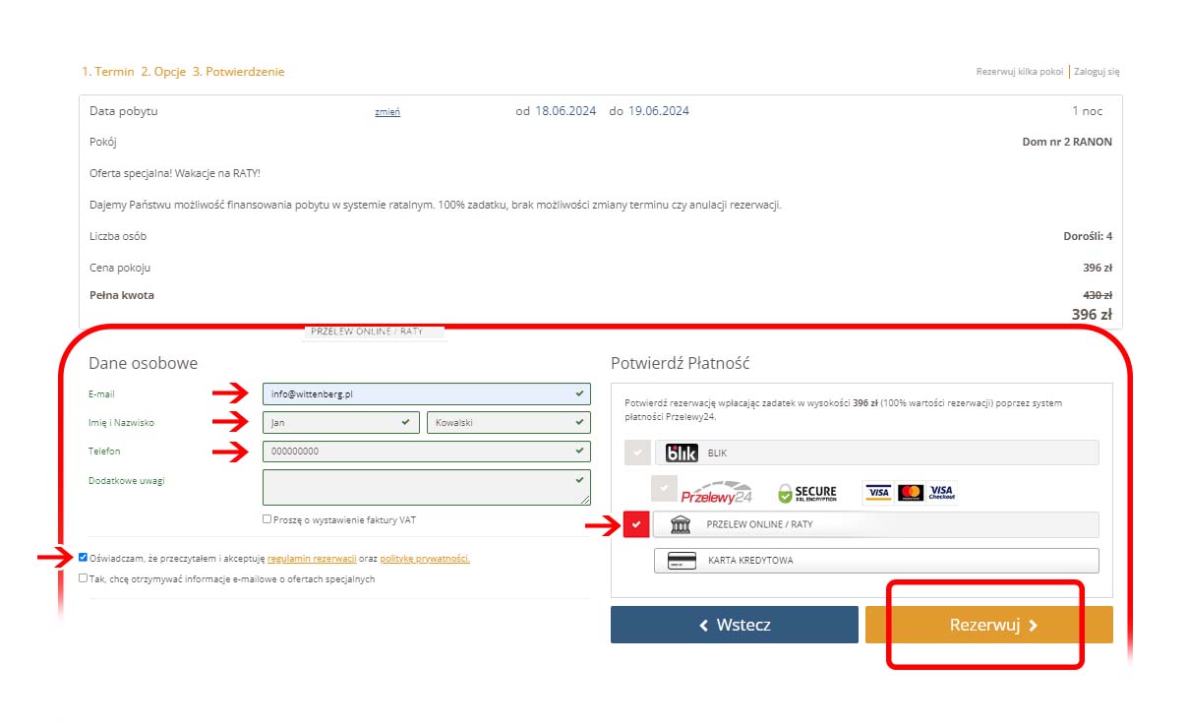The height and width of the screenshot is (724, 1188).
Task: Go to step '2. Opcje'
Action: (163, 72)
